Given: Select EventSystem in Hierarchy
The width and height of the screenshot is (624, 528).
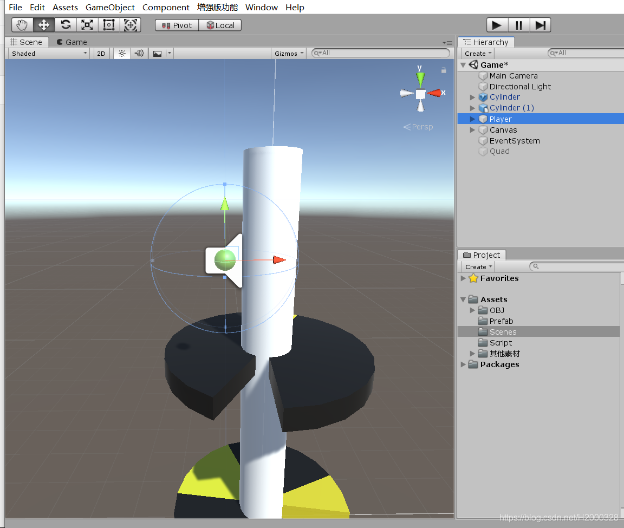Looking at the screenshot, I should click(515, 140).
